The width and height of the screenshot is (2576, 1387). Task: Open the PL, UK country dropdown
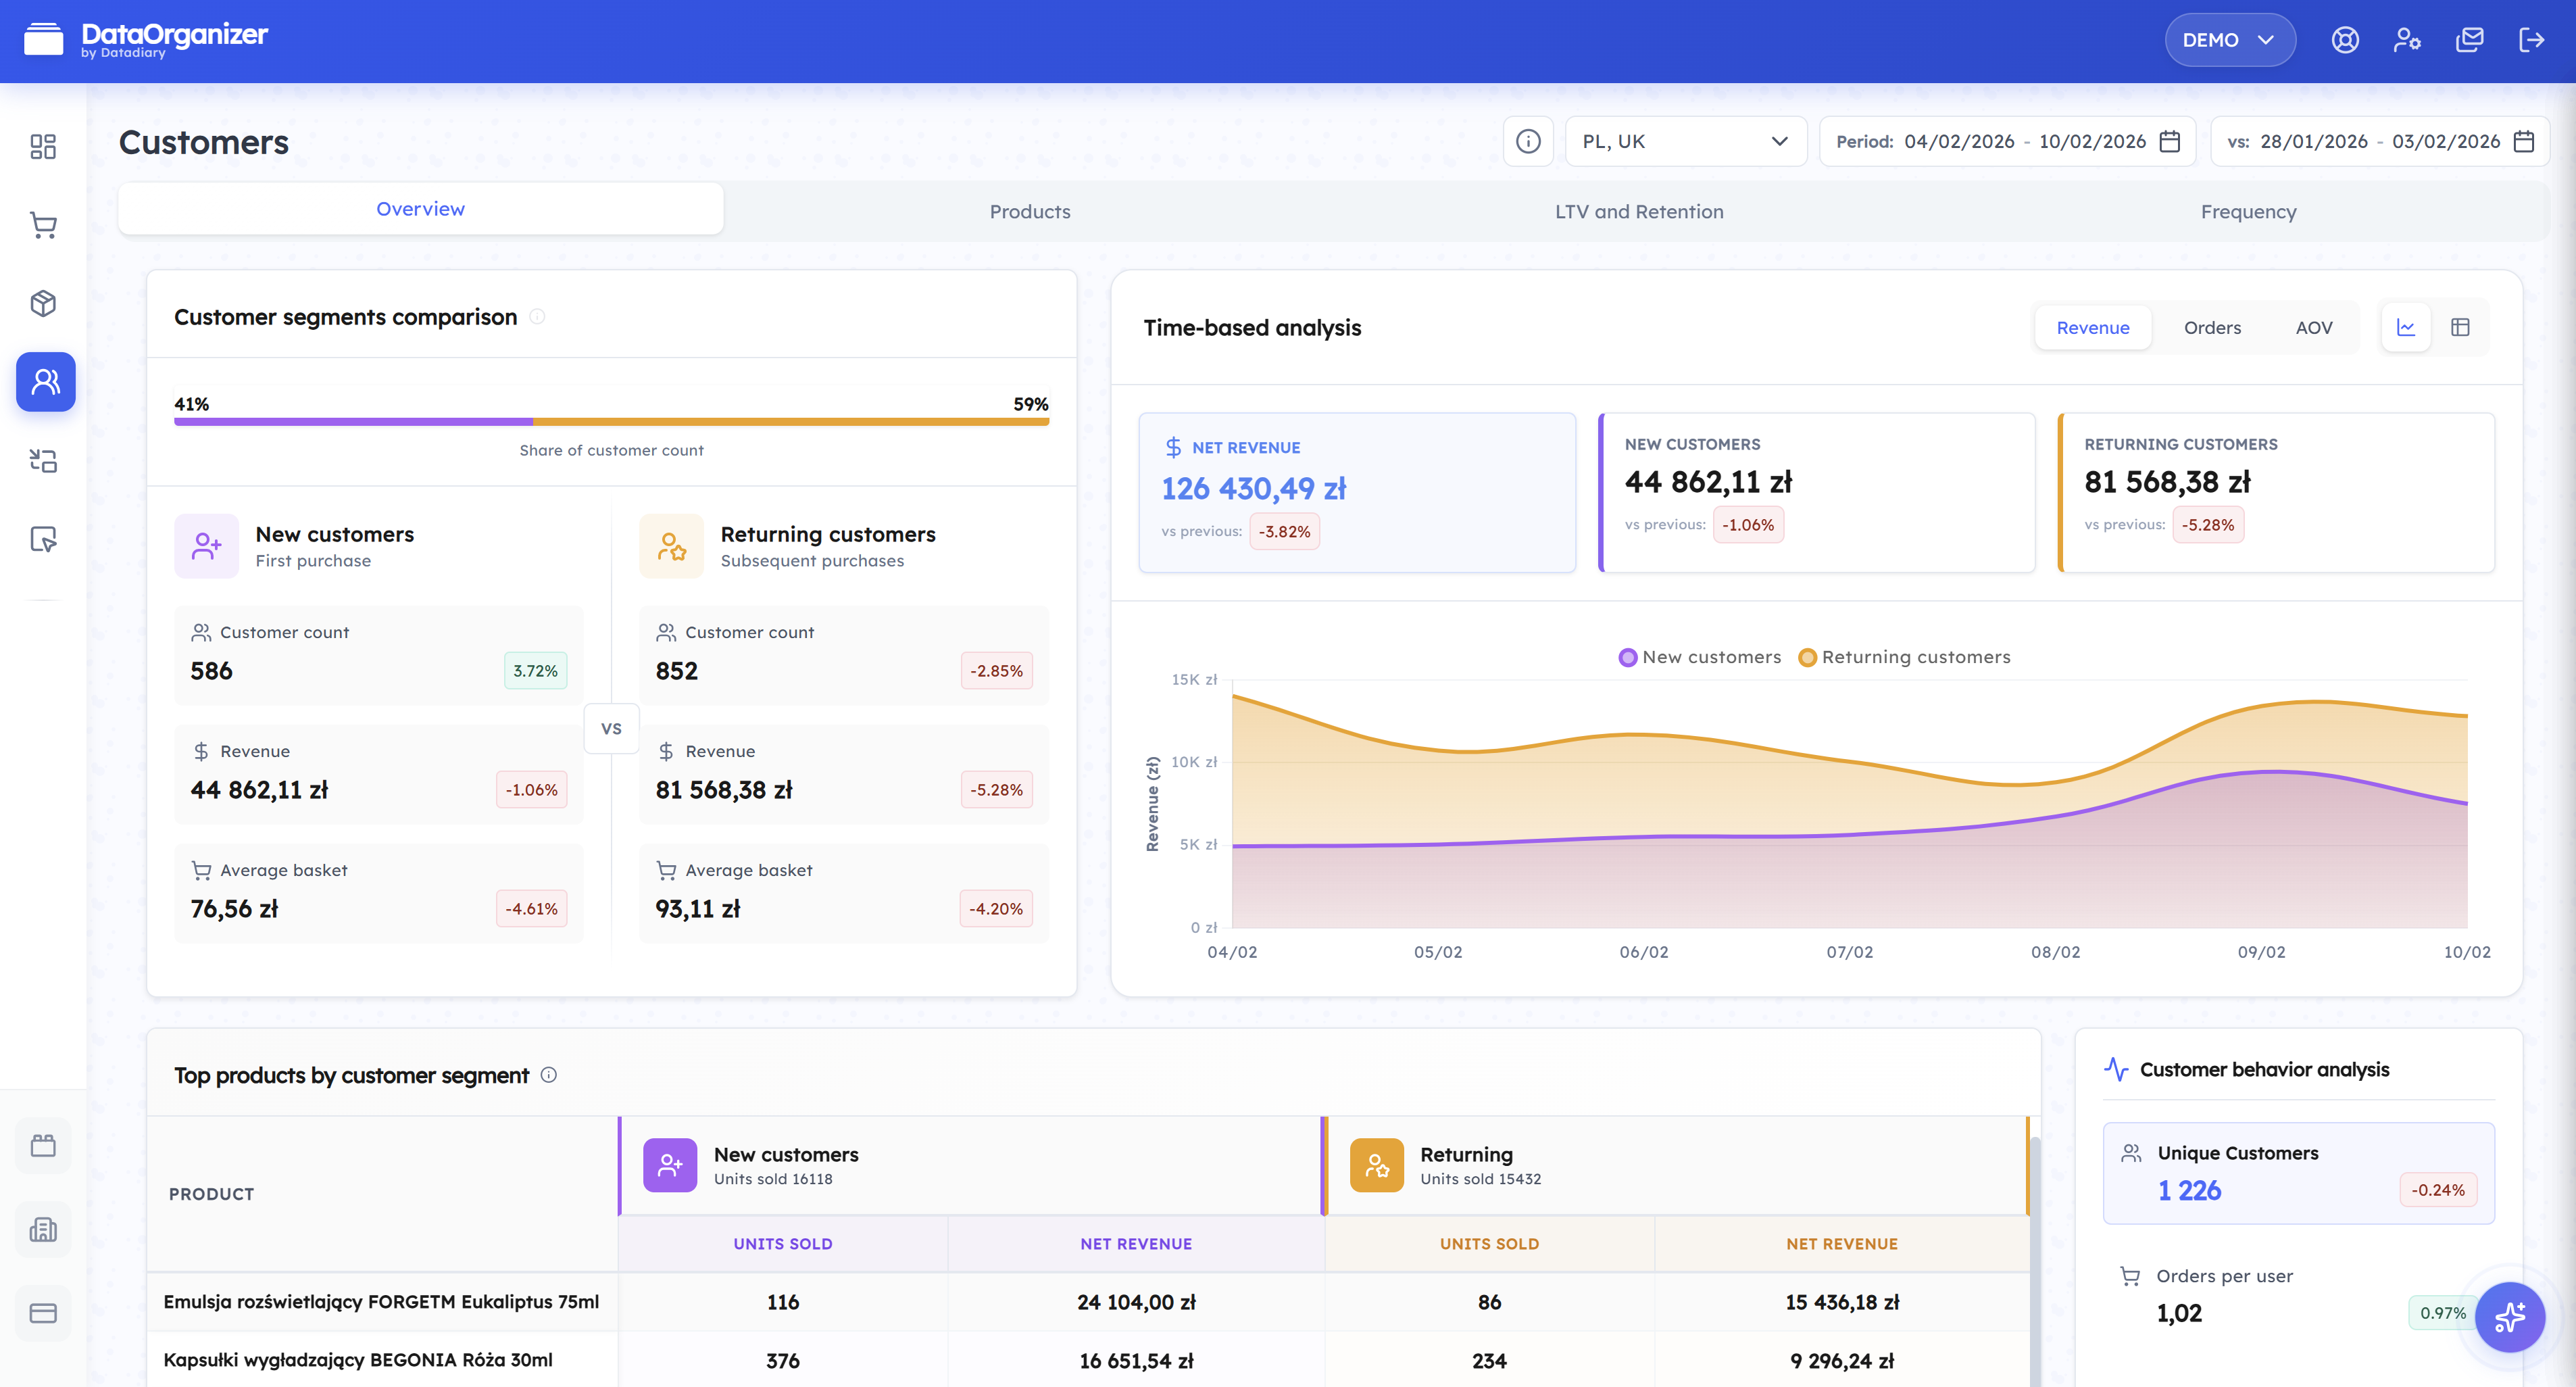coord(1686,141)
